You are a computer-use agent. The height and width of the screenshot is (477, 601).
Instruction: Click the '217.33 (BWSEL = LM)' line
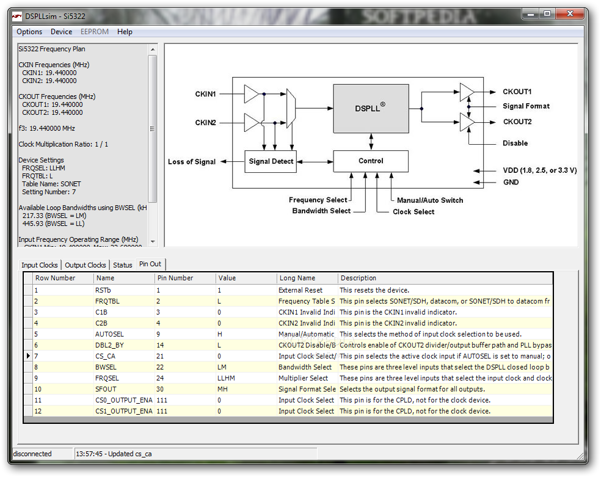54,216
